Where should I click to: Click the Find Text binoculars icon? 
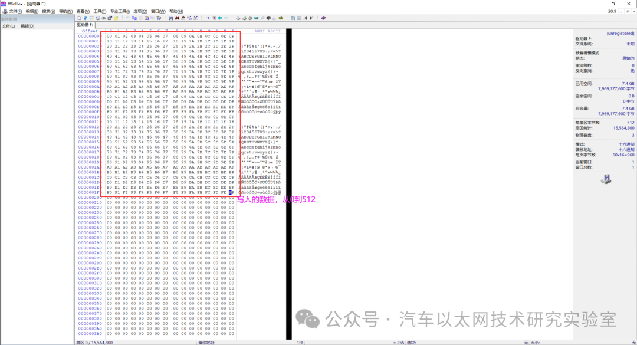171,18
